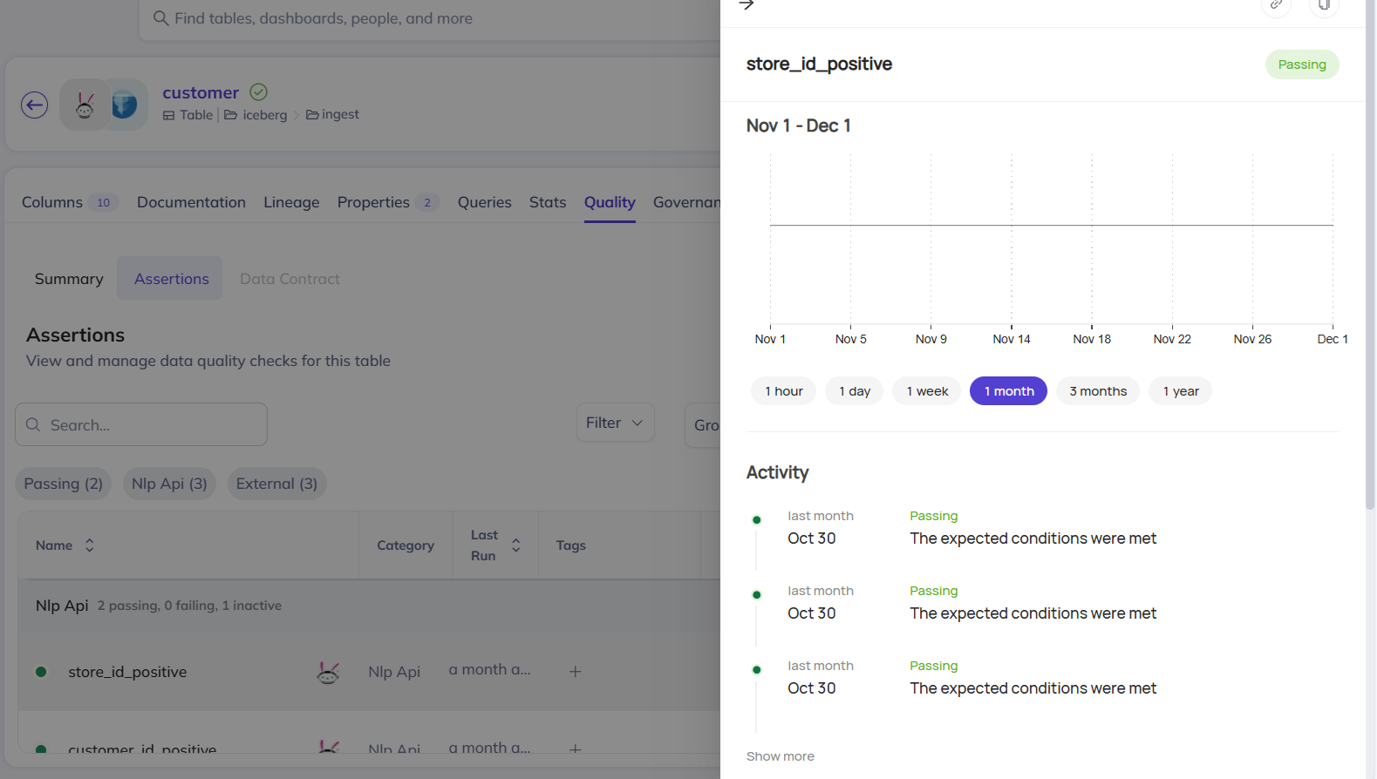This screenshot has height=779, width=1377.
Task: Click the store_id_positive assertion row name
Action: [127, 672]
